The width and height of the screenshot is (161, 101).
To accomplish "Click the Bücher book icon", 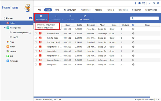I will click(x=8, y=47).
